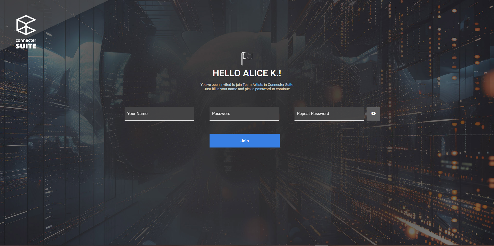This screenshot has width=494, height=246.
Task: Click the Connecter cube logo icon
Action: click(x=26, y=25)
